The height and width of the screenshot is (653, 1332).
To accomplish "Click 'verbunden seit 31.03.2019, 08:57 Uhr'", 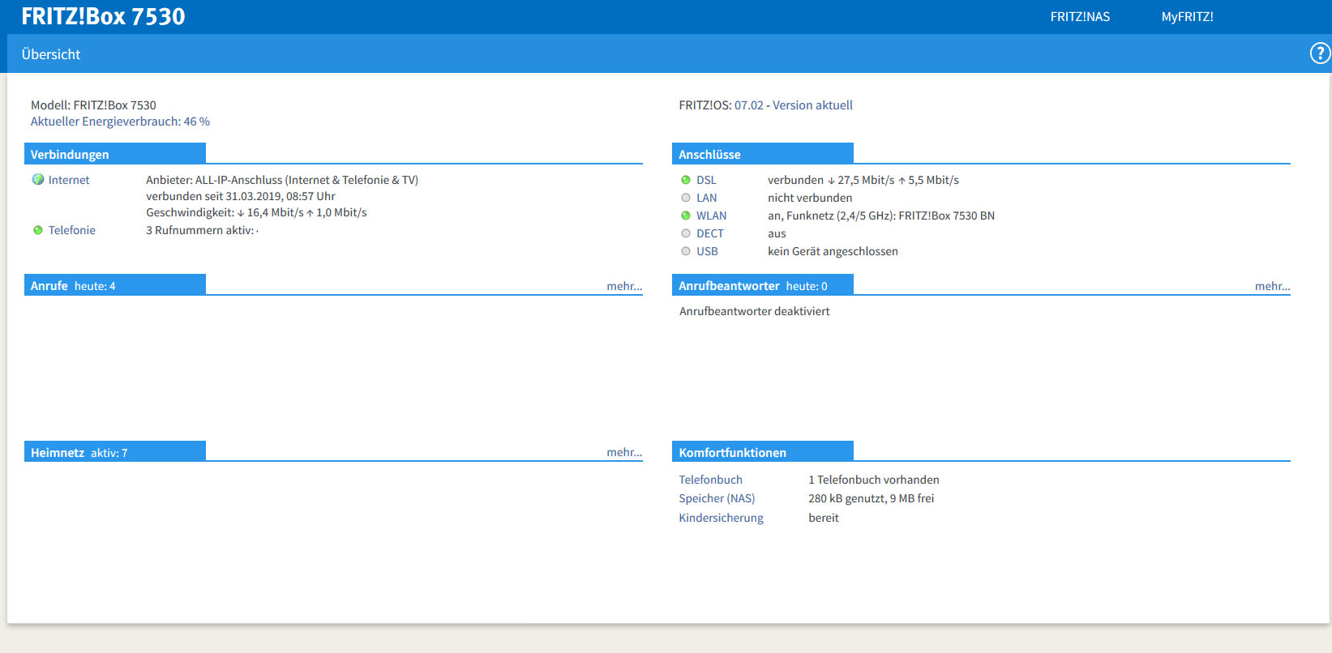I will click(241, 196).
